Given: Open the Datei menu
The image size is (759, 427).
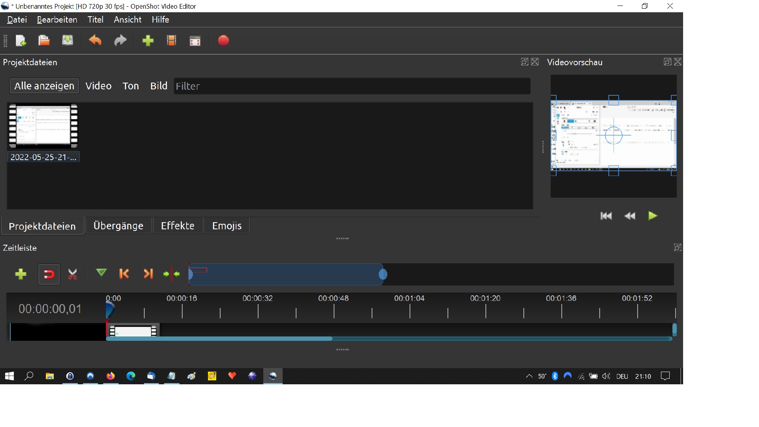Looking at the screenshot, I should click(x=17, y=20).
